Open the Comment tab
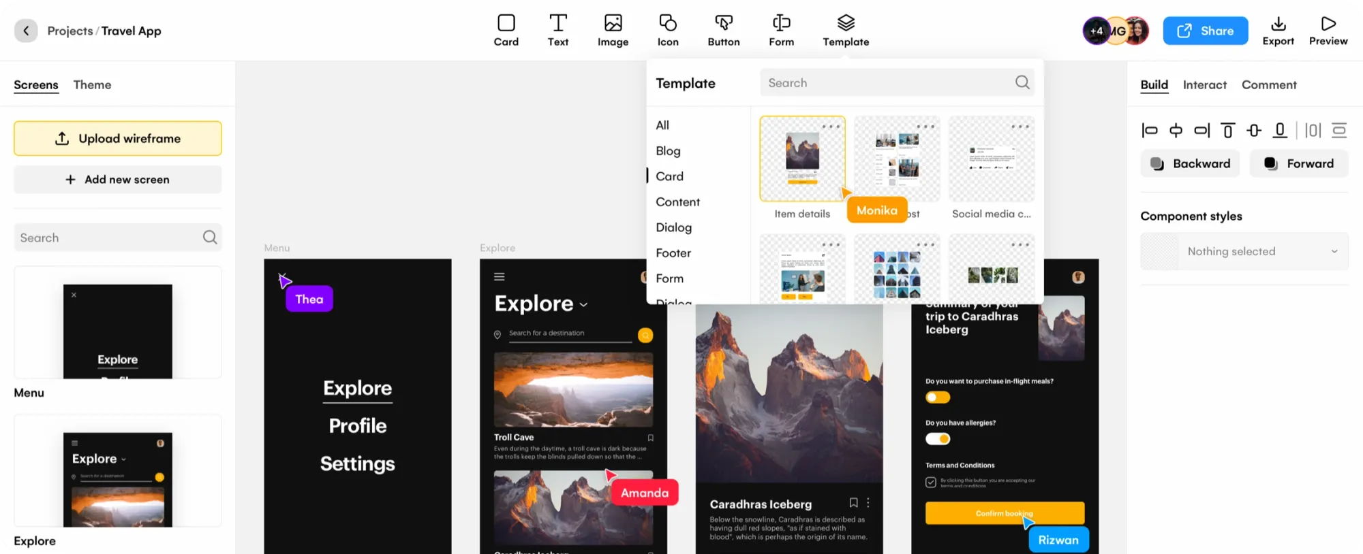Screen dimensions: 1363x554 pyautogui.click(x=1269, y=84)
